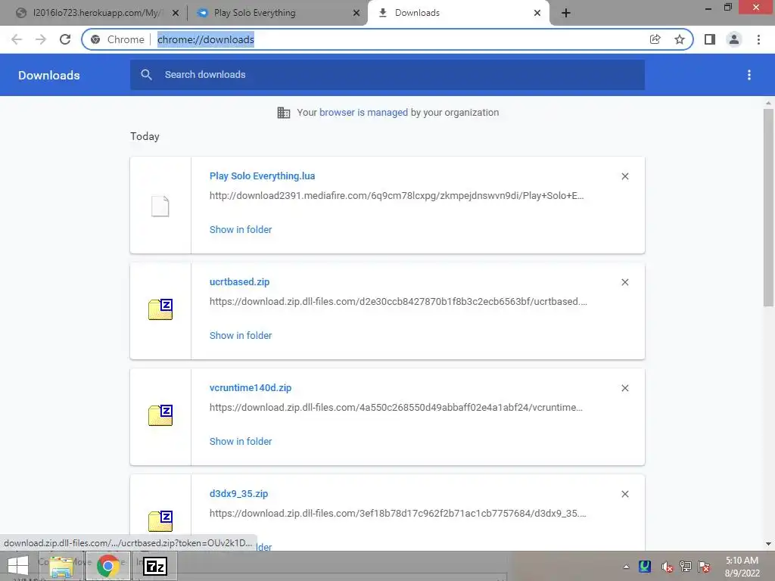Remove ucrtbased.zip from the list
The width and height of the screenshot is (775, 581).
coord(624,282)
